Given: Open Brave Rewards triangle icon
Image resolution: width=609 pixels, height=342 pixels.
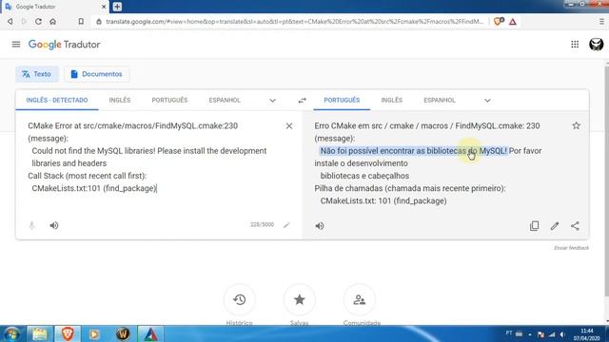Looking at the screenshot, I should coord(513,22).
